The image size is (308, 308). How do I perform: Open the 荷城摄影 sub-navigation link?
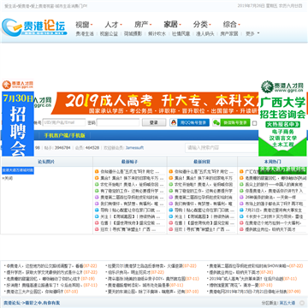133,33
